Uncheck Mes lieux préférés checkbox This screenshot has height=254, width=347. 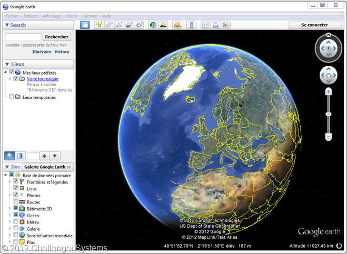tap(12, 72)
